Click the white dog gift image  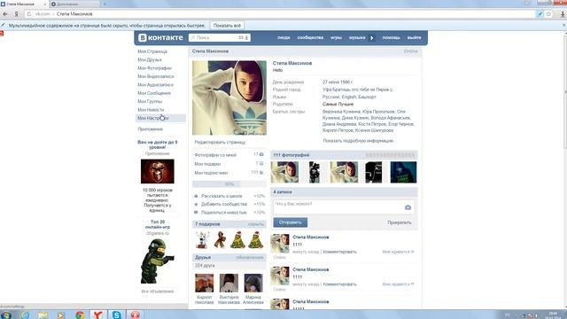[x=202, y=239]
